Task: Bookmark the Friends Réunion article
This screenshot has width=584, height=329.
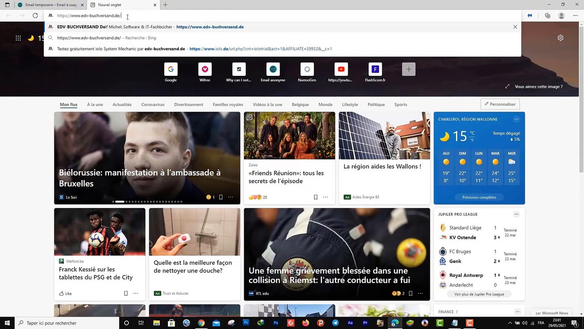Action: pos(315,197)
